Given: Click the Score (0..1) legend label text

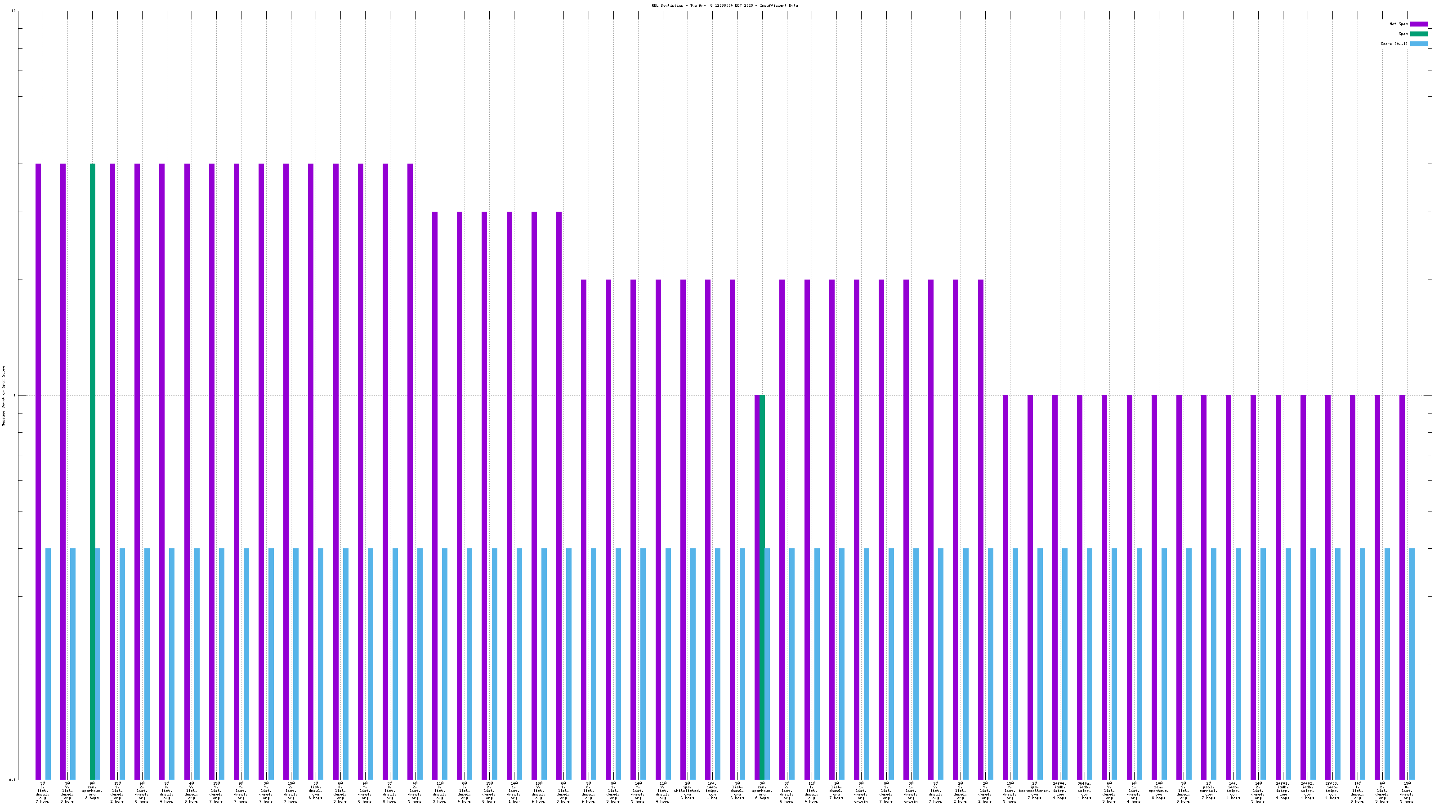Looking at the screenshot, I should pos(1394,44).
